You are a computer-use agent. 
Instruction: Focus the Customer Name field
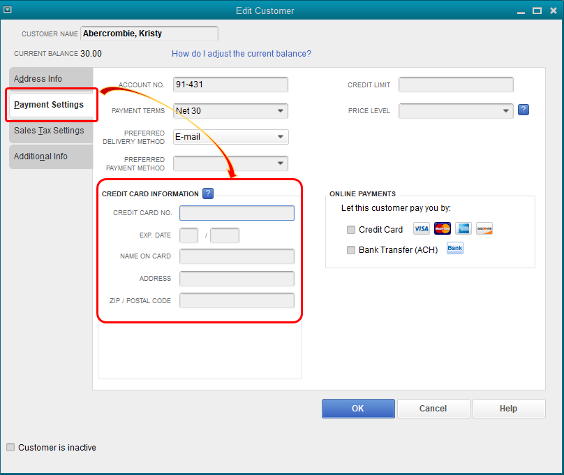(149, 34)
